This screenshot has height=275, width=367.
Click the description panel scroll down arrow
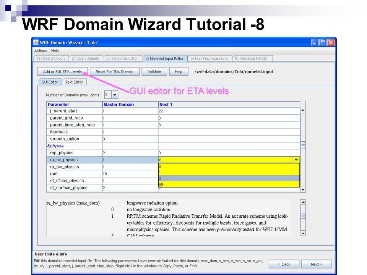[303, 233]
